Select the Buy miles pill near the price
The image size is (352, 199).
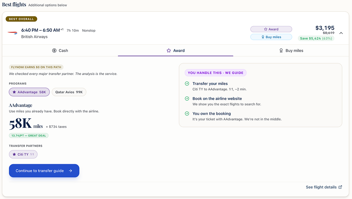[x=271, y=37]
